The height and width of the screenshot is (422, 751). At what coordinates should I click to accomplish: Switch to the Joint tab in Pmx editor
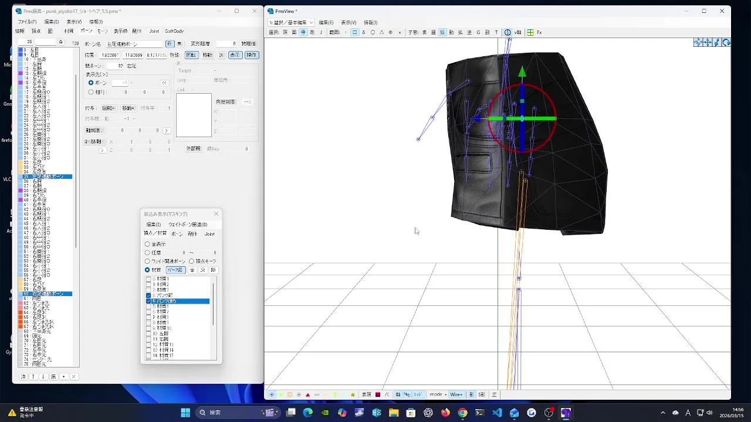(154, 31)
